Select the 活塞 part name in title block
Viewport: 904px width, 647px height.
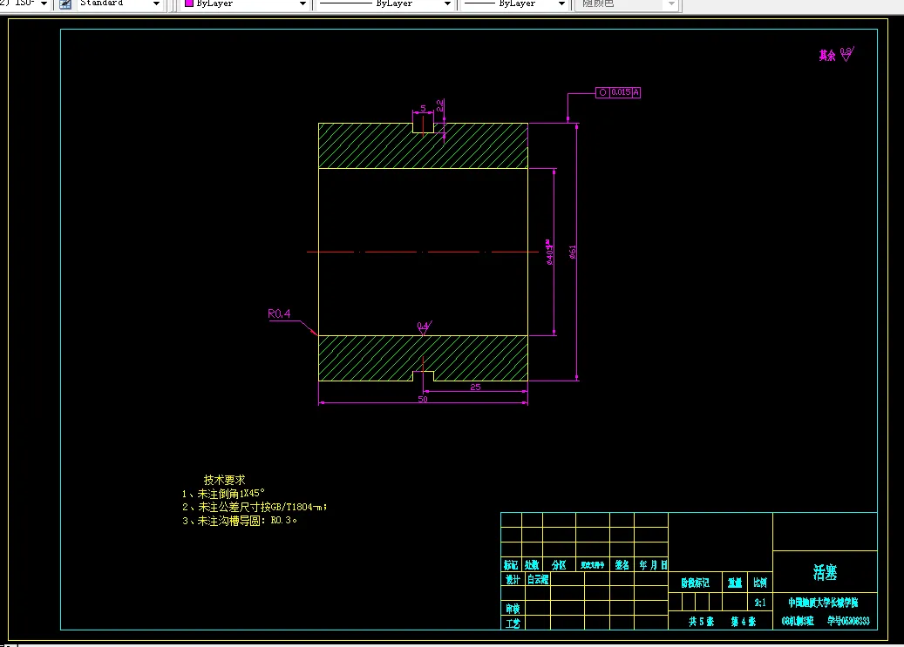pyautogui.click(x=825, y=572)
